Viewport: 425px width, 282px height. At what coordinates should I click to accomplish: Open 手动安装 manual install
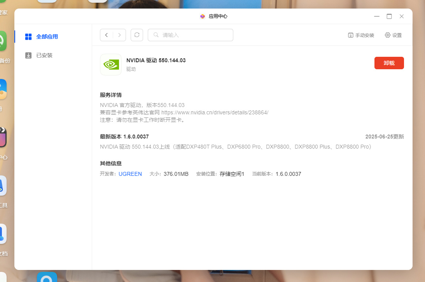(x=361, y=35)
